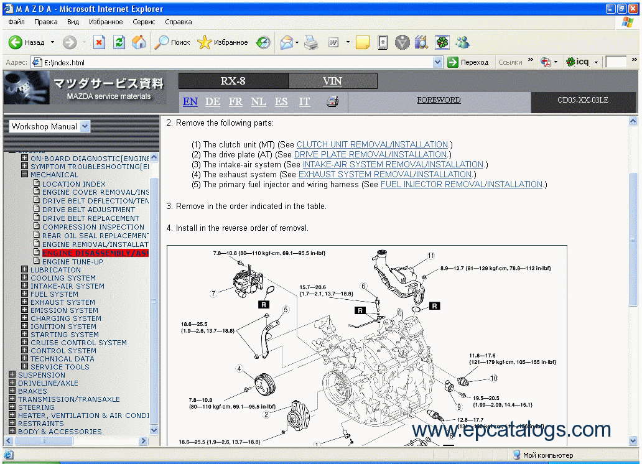Select the RX-8 tab
Image resolution: width=642 pixels, height=464 pixels.
pyautogui.click(x=233, y=81)
